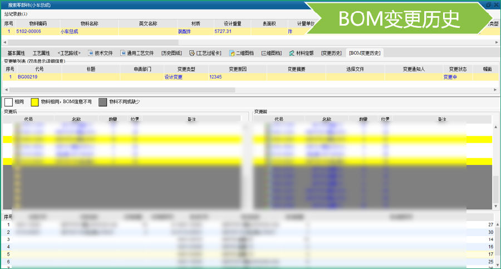The width and height of the screenshot is (501, 269).
Task: Click the 变更摘要 column header
Action: (297, 69)
